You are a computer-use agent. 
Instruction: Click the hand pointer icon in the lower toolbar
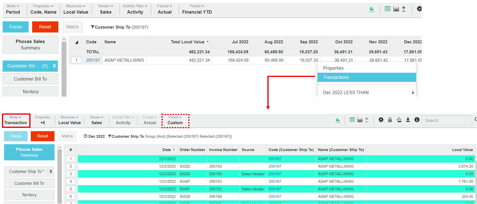coord(399,120)
